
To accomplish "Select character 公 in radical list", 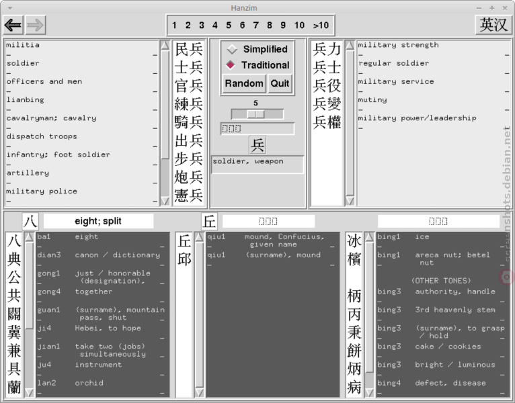I will click(x=14, y=277).
